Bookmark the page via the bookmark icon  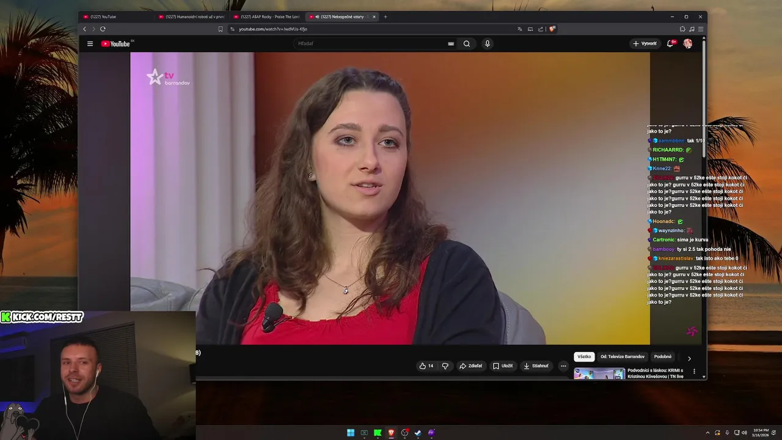point(221,29)
